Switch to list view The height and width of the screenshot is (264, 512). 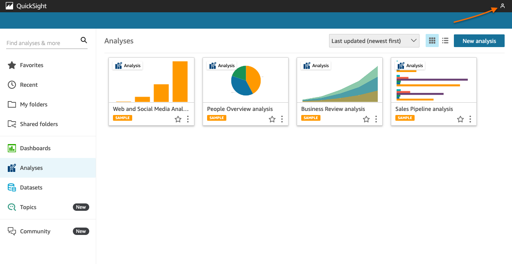[x=445, y=41]
